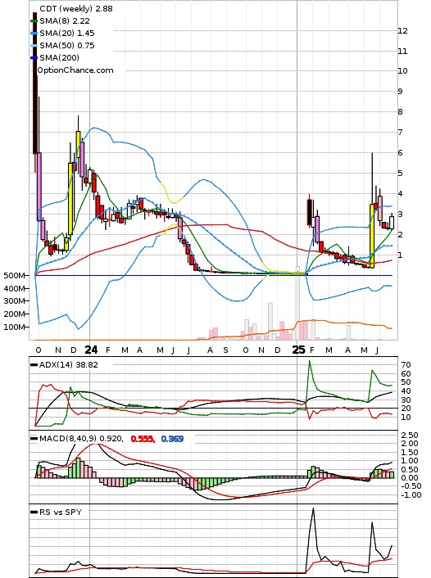Click the SMA(8) green legend marker

click(34, 21)
